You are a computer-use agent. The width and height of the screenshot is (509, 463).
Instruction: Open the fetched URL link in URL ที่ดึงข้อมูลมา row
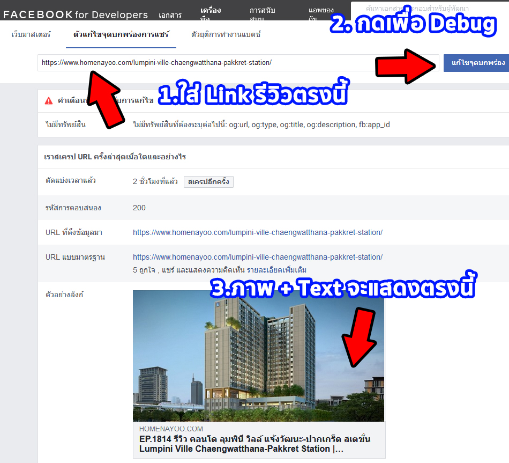pyautogui.click(x=258, y=232)
